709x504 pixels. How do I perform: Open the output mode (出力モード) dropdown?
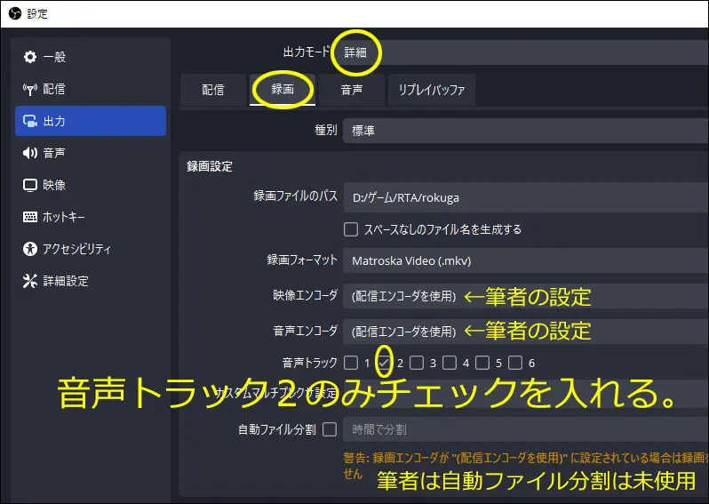(x=522, y=52)
